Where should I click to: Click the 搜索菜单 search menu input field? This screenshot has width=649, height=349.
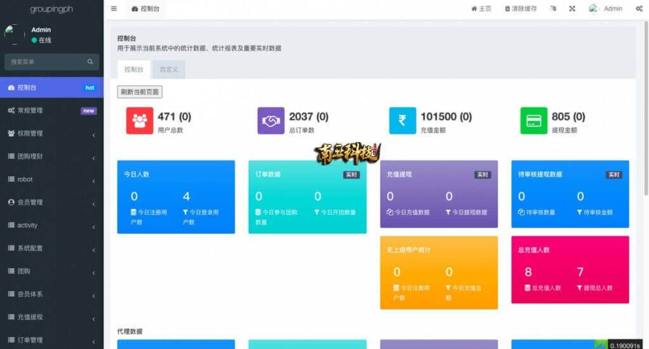point(44,61)
